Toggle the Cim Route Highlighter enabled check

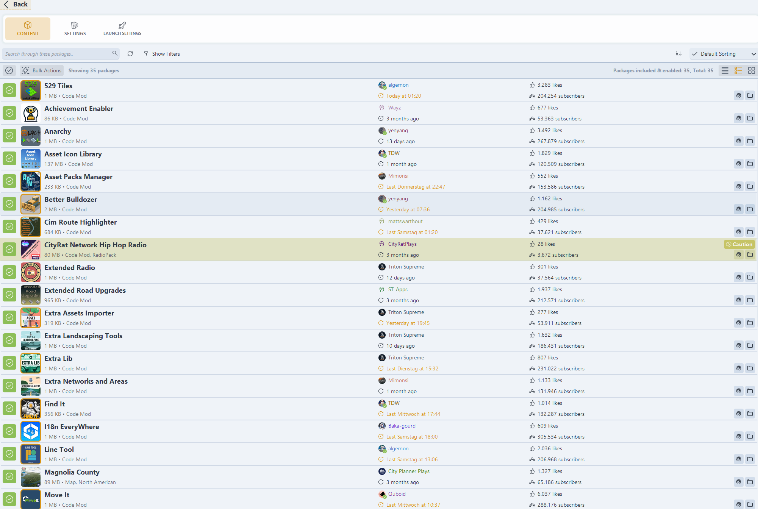tap(9, 226)
